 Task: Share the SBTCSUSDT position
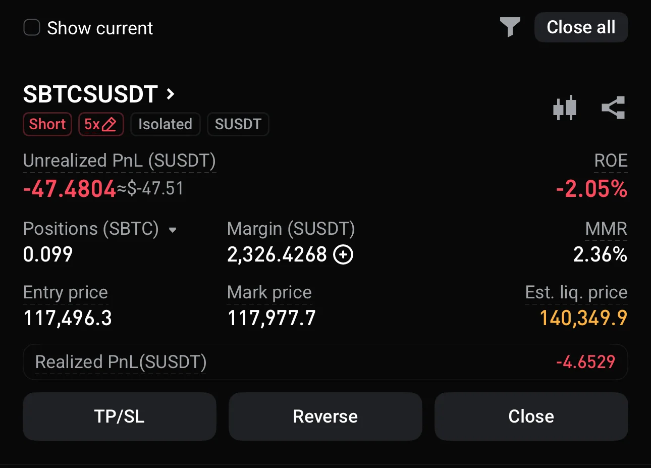tap(613, 108)
